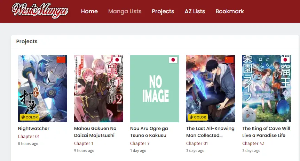
Task: Go to Manga Lists page
Action: 125,11
